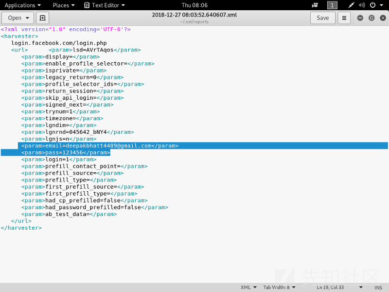This screenshot has height=292, width=389.
Task: Click the trynum=1 line
Action: tap(60, 111)
